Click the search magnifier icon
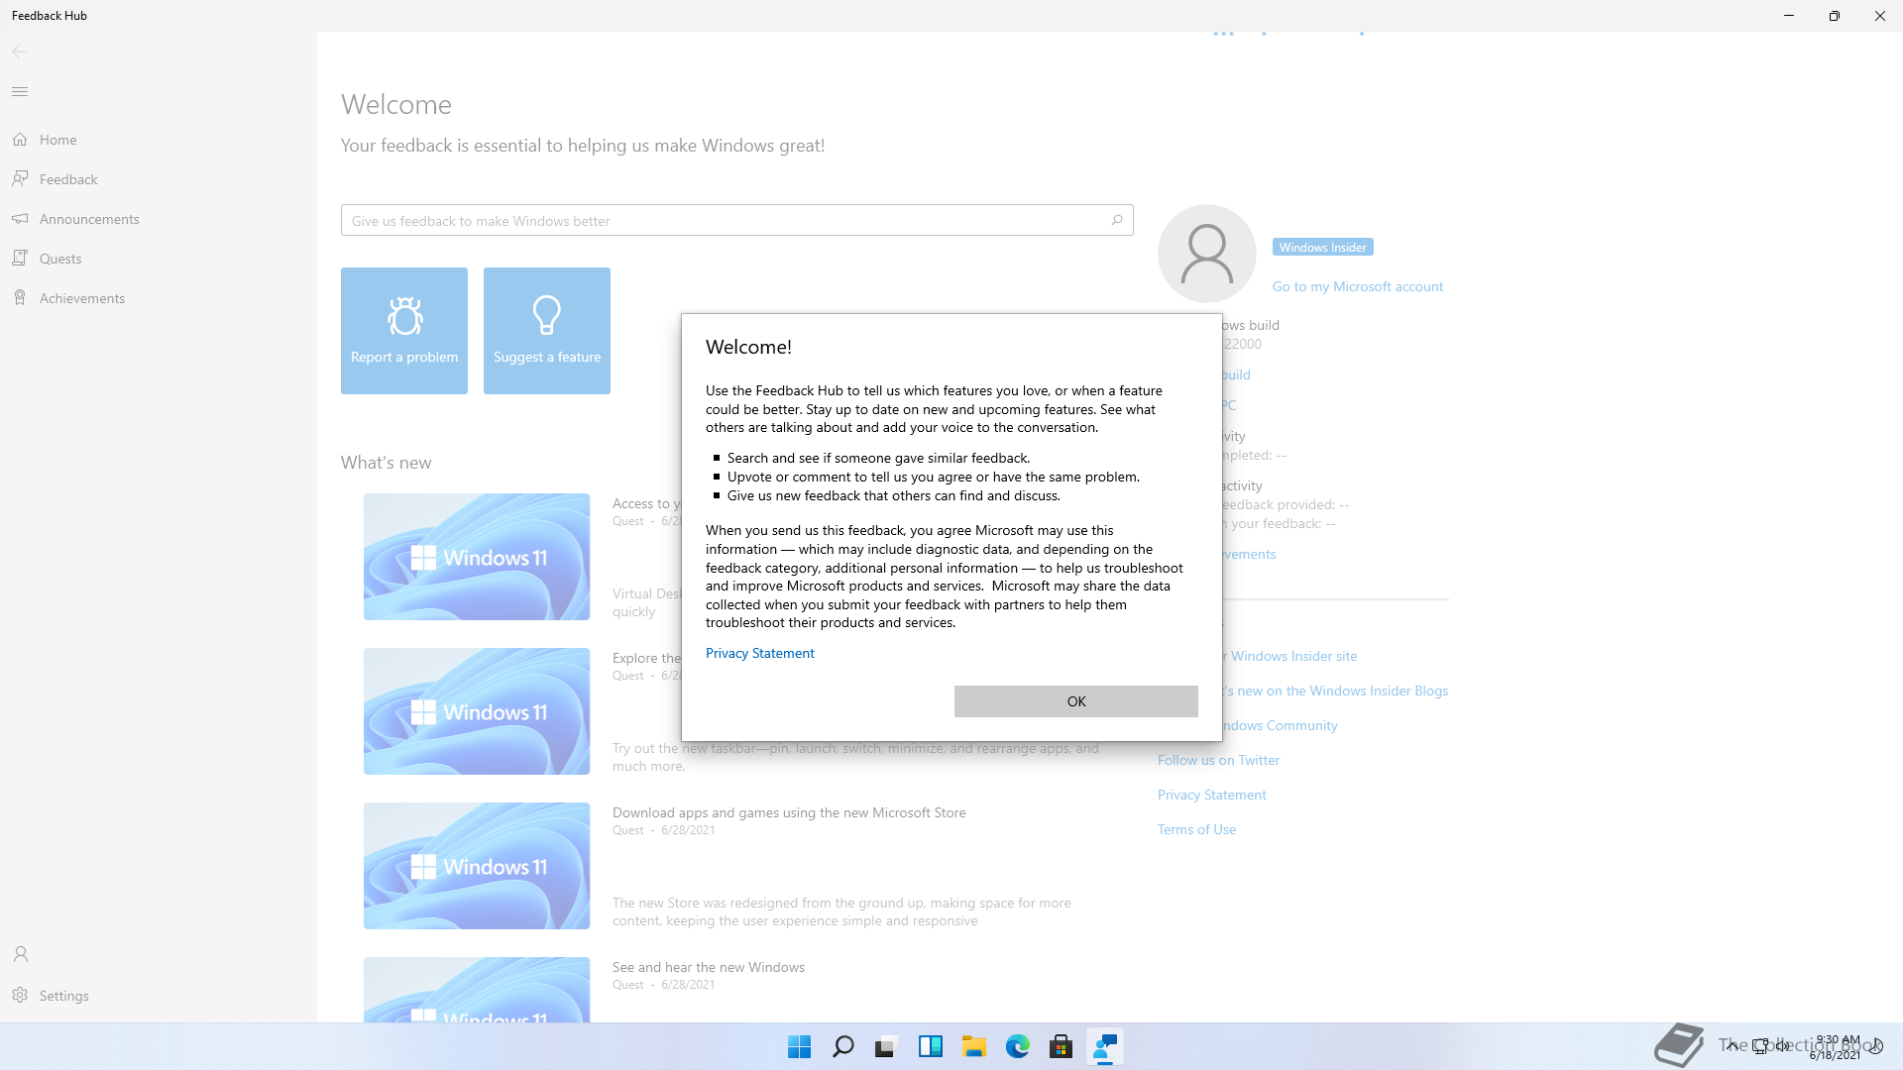Screen dimensions: 1903x1070 (1116, 220)
